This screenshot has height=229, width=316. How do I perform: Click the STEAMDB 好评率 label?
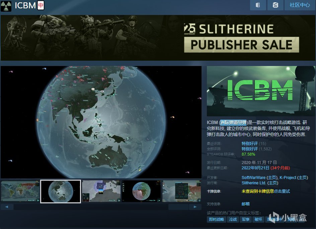[x=221, y=154]
